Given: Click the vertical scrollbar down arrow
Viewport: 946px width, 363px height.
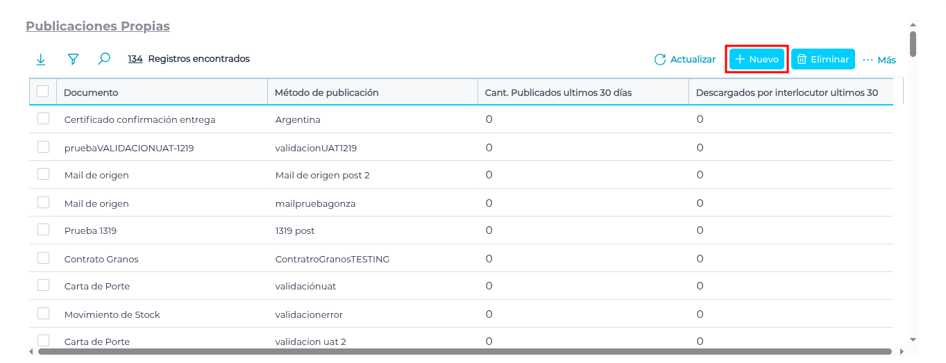Looking at the screenshot, I should pyautogui.click(x=913, y=339).
